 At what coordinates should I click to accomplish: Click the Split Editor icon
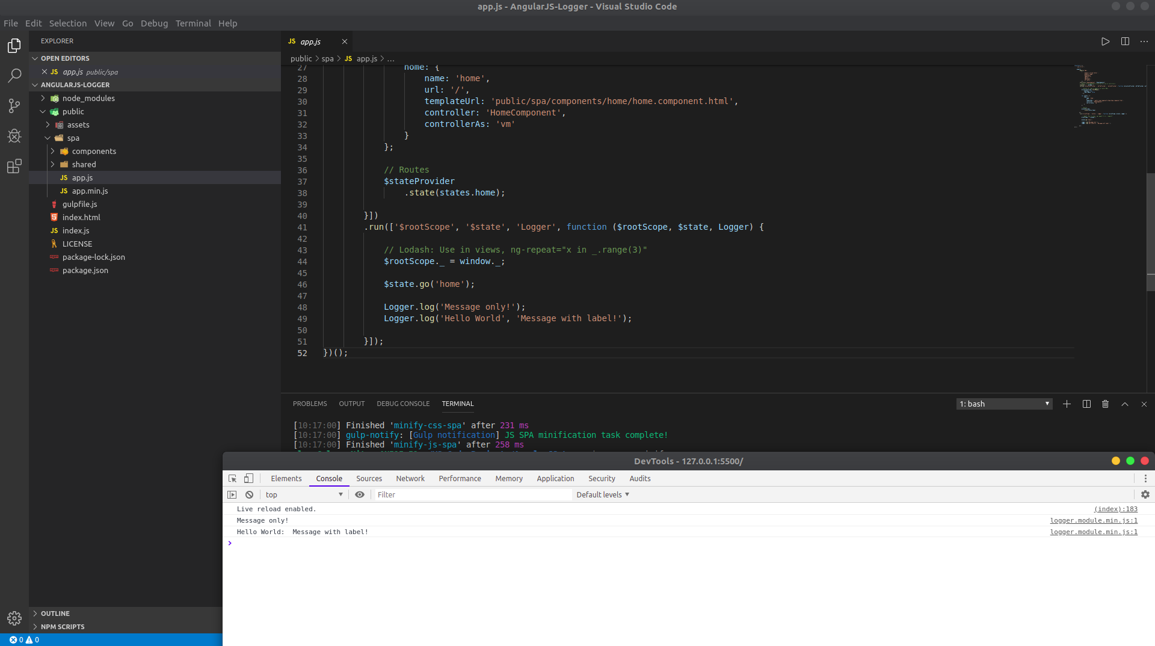(1125, 42)
